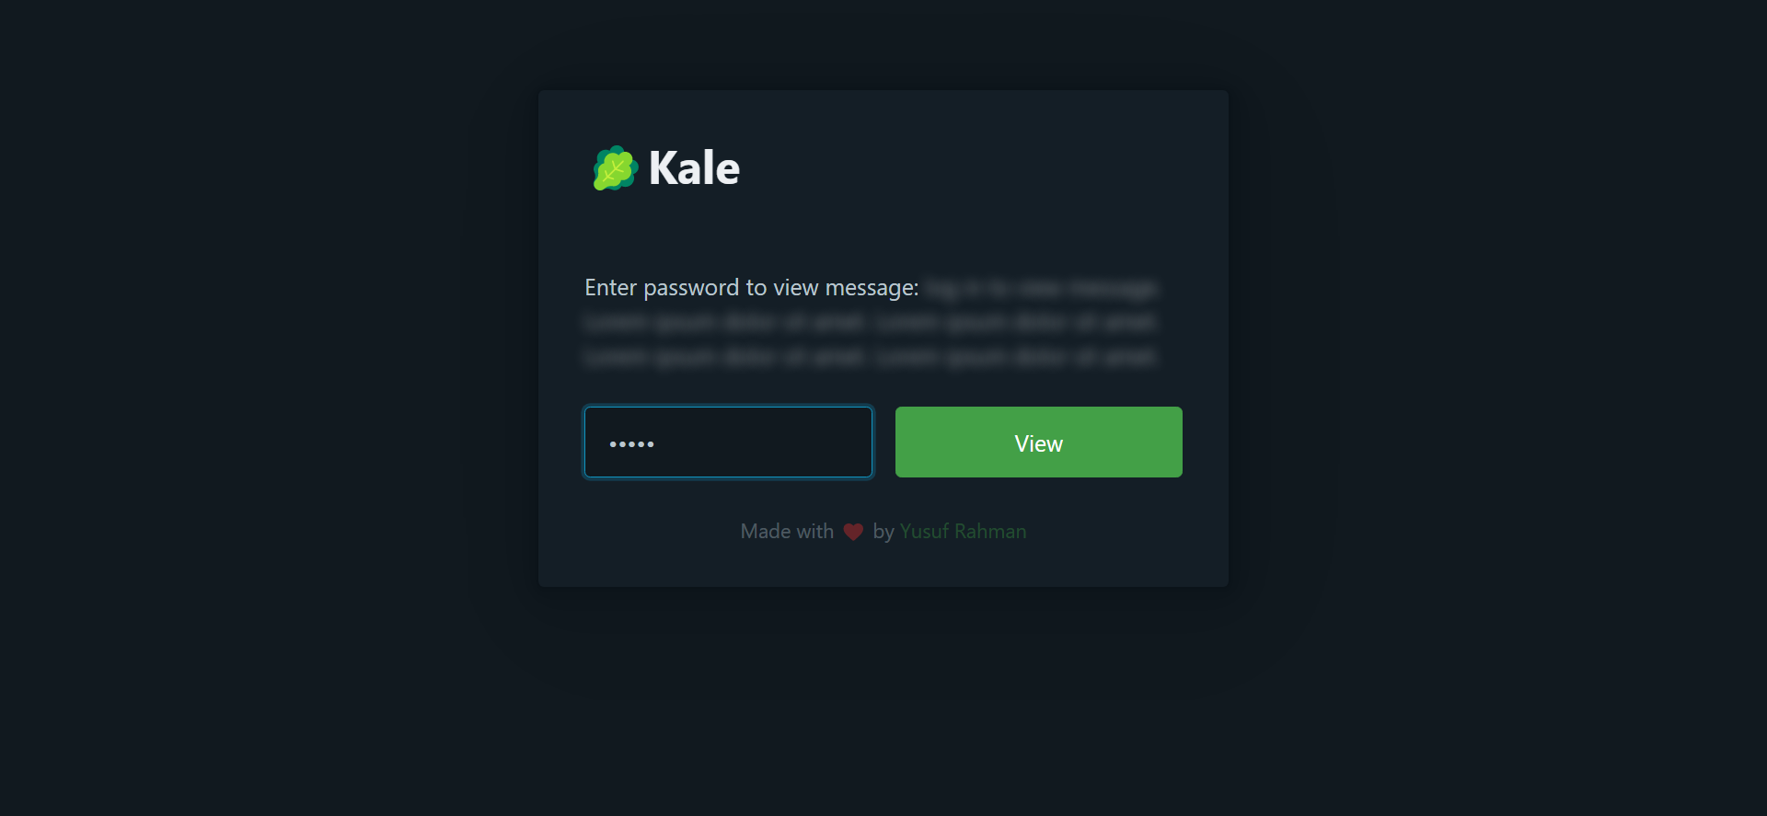This screenshot has height=816, width=1767.
Task: Click the Kale heading text
Action: pos(694,168)
